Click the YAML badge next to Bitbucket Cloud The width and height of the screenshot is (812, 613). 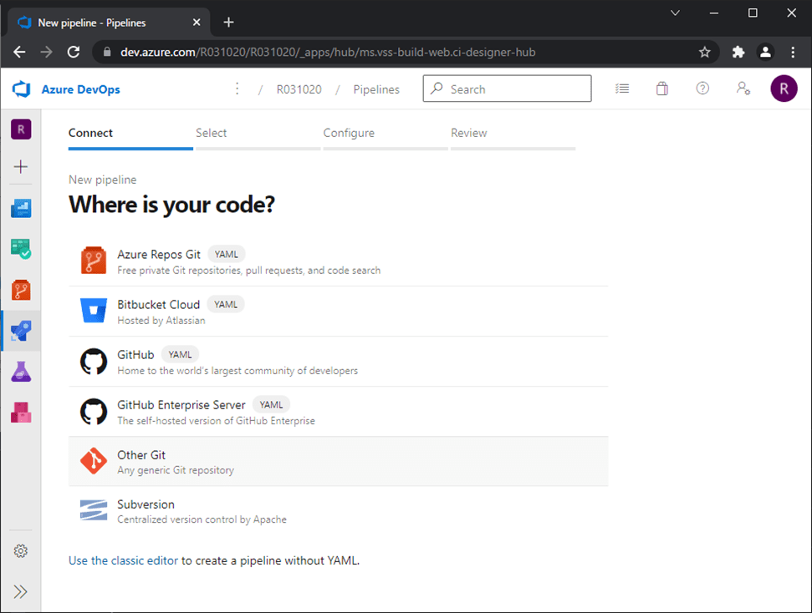pyautogui.click(x=226, y=305)
